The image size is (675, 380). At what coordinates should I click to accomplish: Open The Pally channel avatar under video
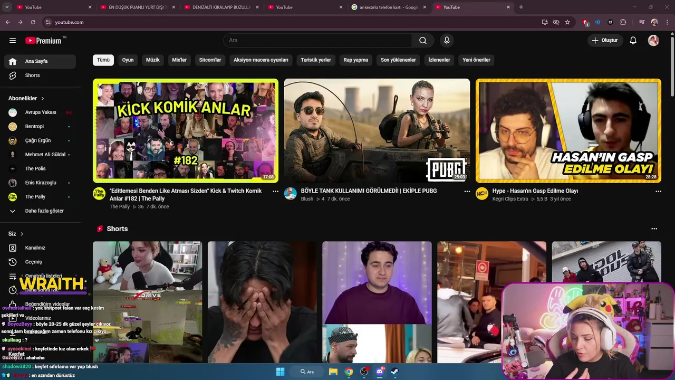click(x=99, y=193)
